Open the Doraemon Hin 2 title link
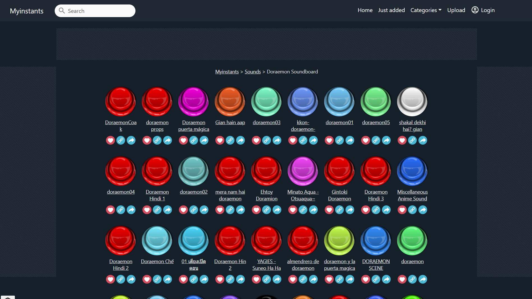This screenshot has width=532, height=299. pos(230,265)
